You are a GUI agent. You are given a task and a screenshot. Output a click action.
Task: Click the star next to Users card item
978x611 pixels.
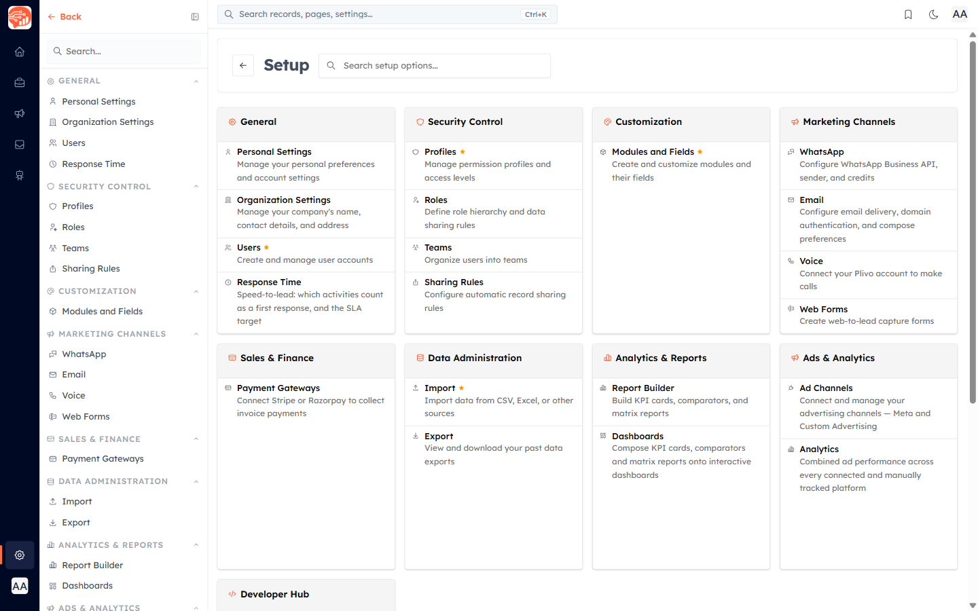point(266,247)
